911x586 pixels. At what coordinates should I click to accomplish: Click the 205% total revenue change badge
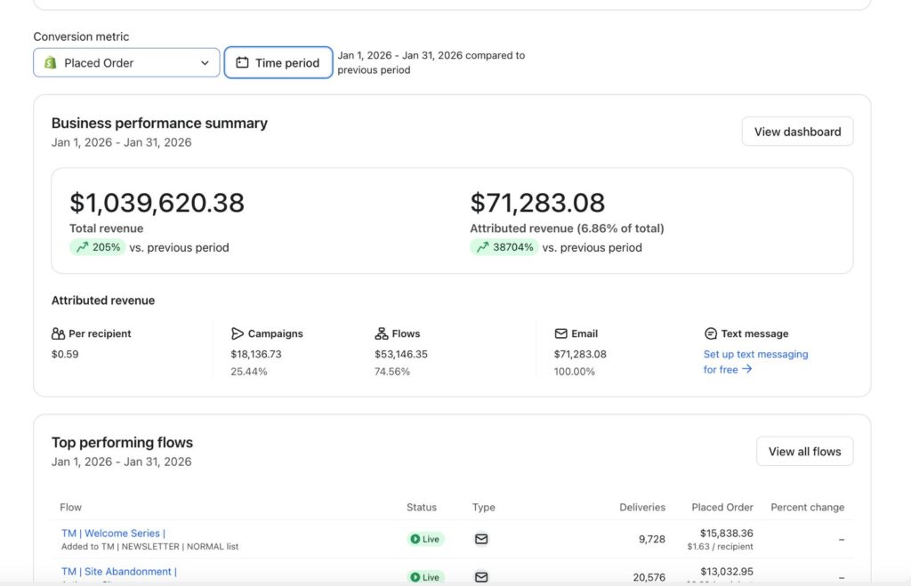click(97, 248)
